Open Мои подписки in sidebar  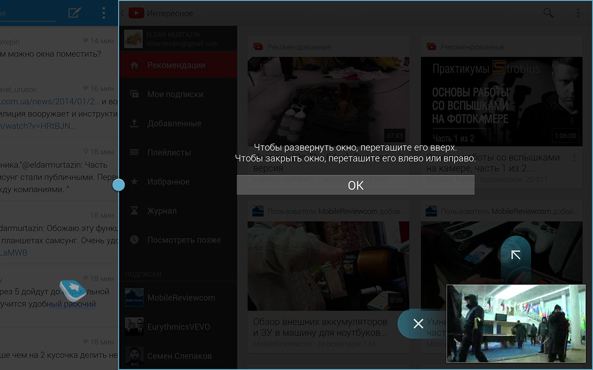point(178,94)
